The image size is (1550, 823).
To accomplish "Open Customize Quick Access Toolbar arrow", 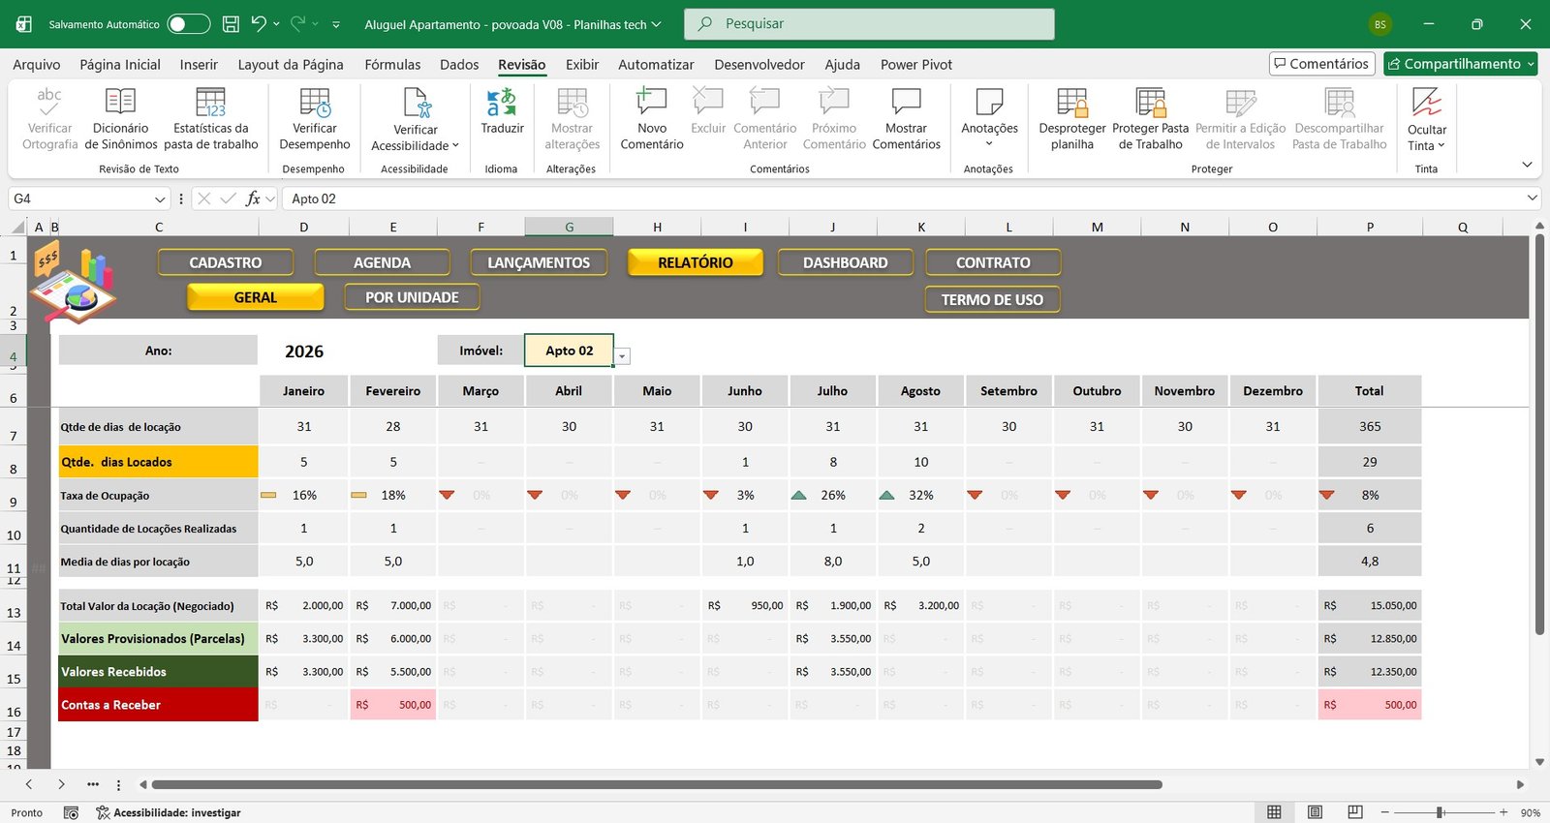I will pos(336,24).
